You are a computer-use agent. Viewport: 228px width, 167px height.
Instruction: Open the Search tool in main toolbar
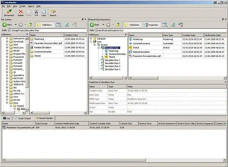pos(53,13)
